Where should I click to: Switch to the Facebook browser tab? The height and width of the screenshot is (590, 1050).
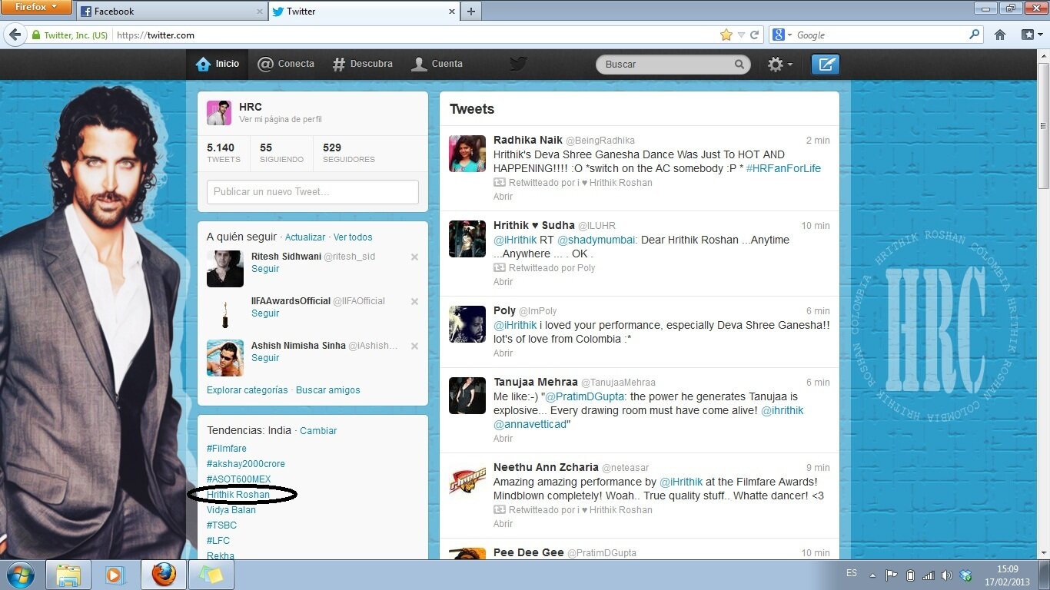click(x=171, y=12)
